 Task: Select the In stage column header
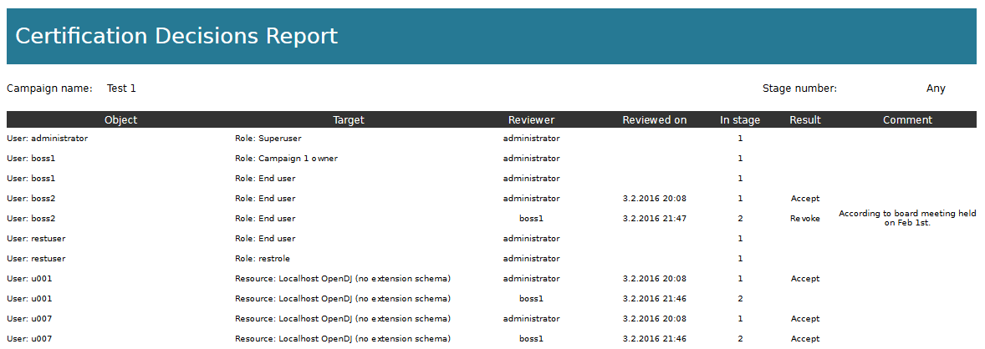(740, 120)
